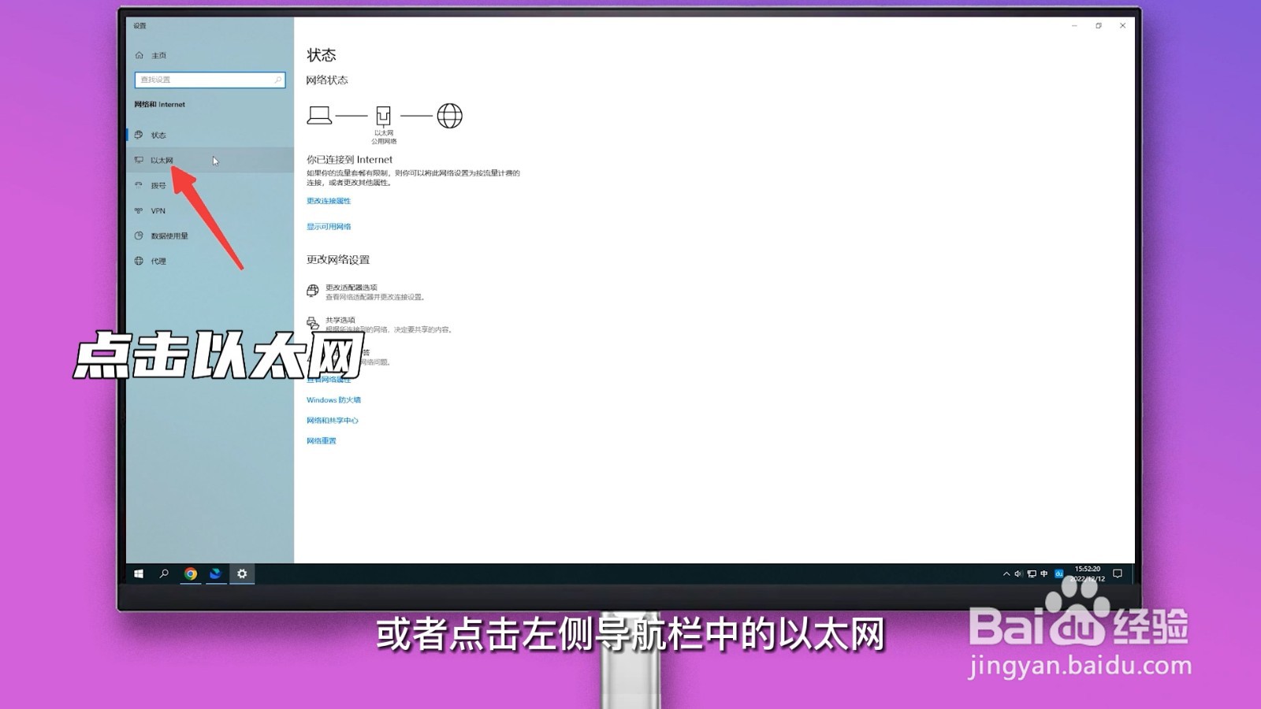
Task: Click the globe icon in network diagram
Action: tap(449, 116)
